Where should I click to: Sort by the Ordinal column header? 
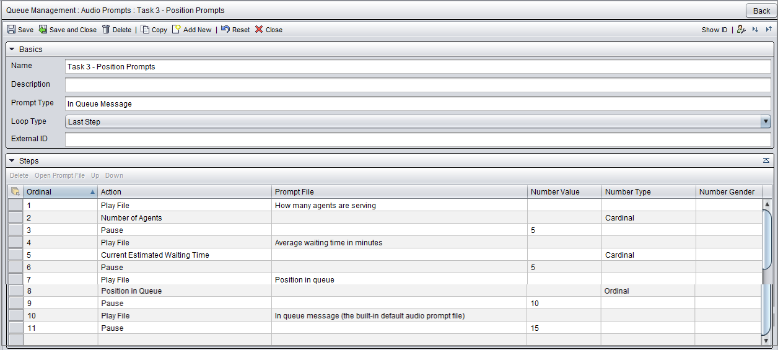click(x=60, y=191)
